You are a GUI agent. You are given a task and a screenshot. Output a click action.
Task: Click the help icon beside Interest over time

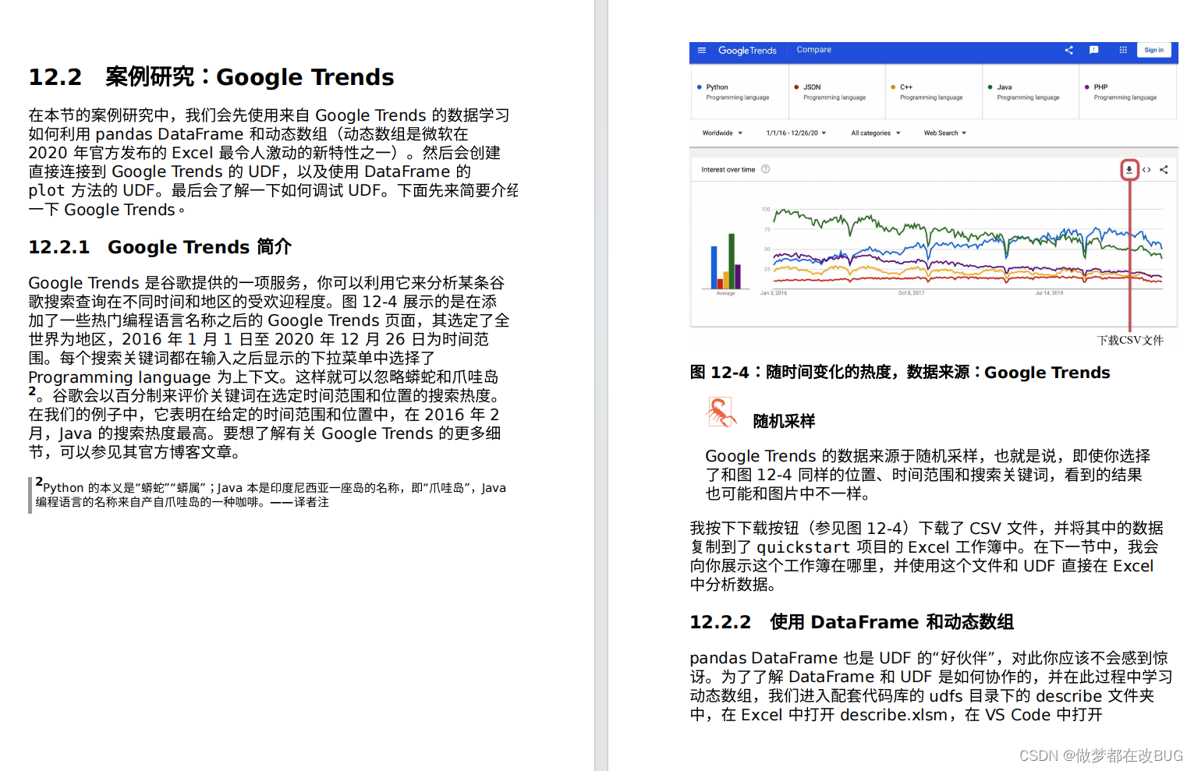point(766,169)
